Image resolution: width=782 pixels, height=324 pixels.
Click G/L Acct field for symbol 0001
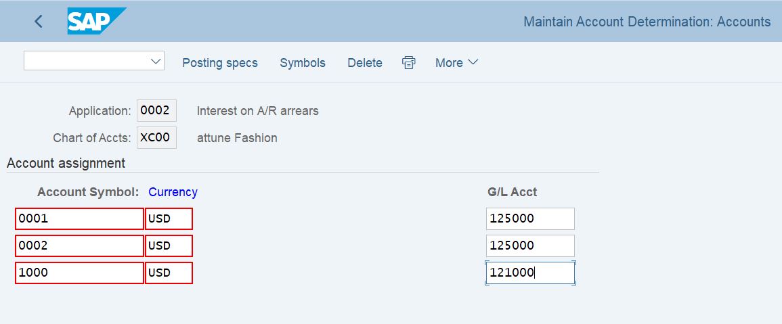[530, 219]
